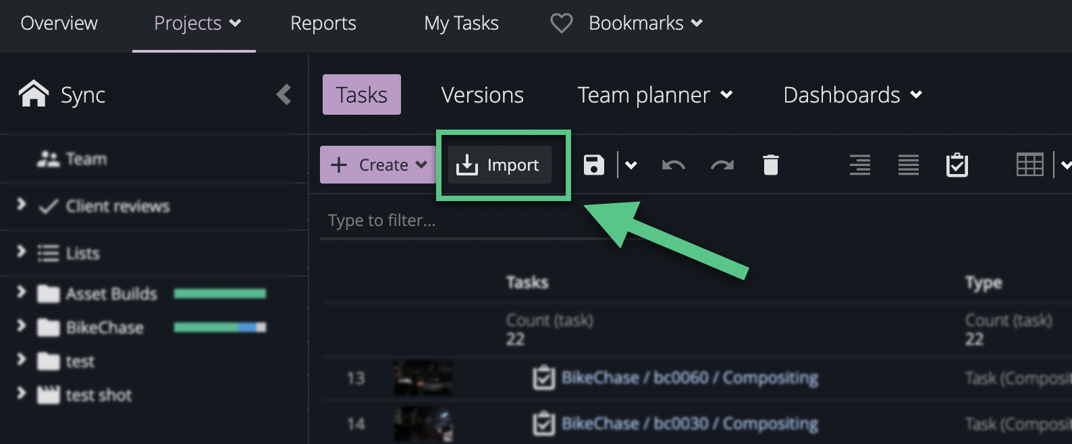The image size is (1072, 444).
Task: Click the save floppy disk icon
Action: (x=593, y=165)
